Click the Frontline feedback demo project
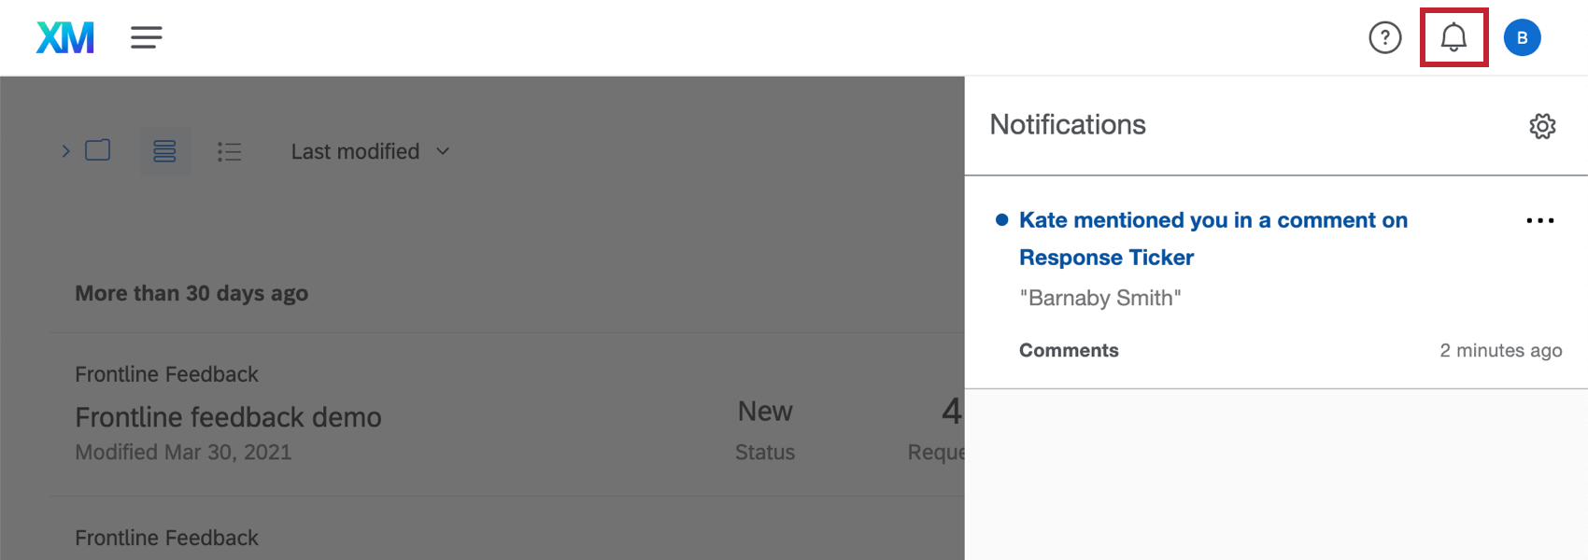The image size is (1588, 560). [x=228, y=417]
